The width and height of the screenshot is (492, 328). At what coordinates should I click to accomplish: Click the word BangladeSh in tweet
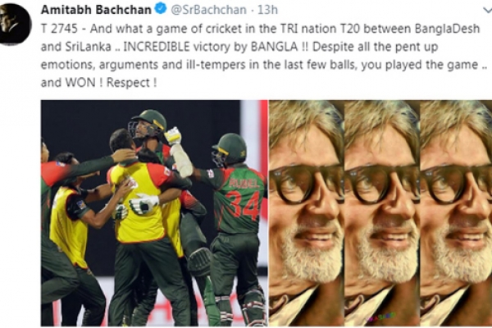pyautogui.click(x=447, y=29)
